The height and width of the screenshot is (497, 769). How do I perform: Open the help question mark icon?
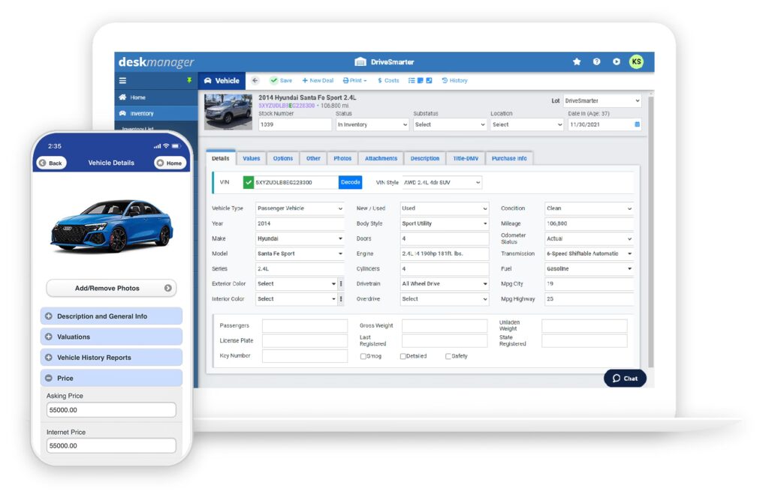596,61
